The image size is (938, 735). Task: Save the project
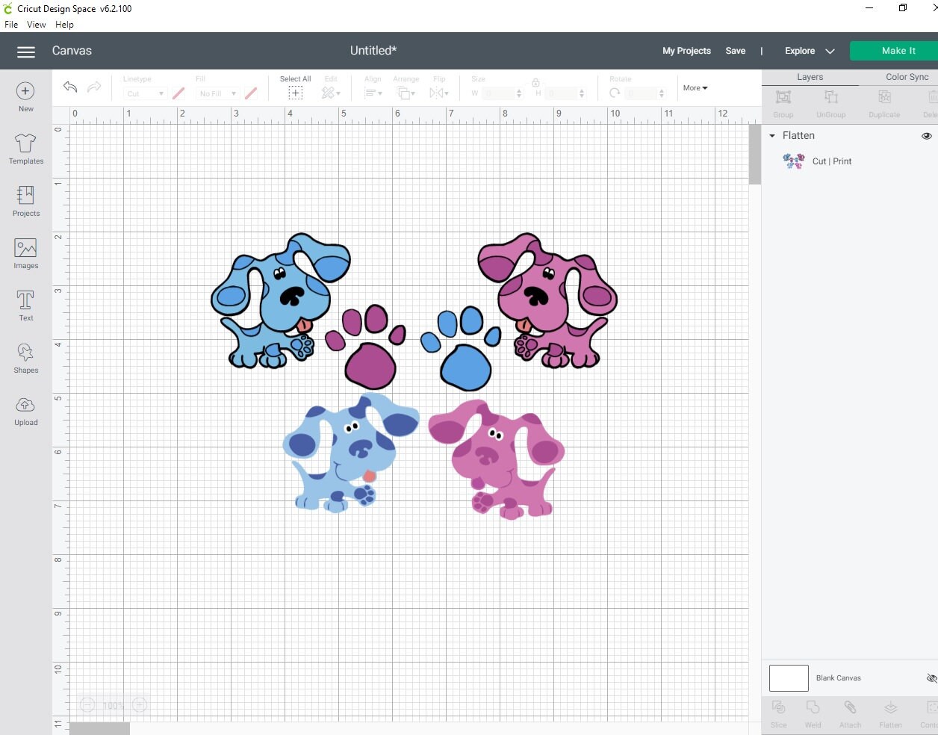point(736,51)
